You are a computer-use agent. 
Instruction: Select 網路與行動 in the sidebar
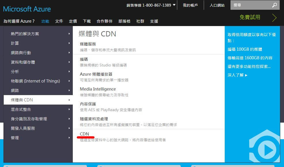click(21, 53)
